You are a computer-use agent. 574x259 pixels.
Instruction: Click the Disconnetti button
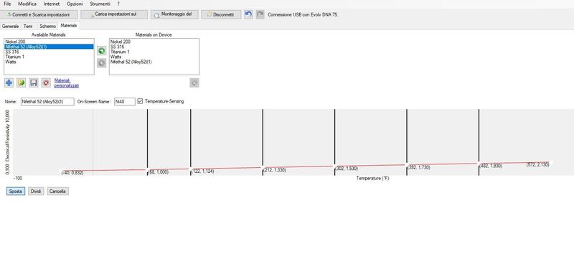point(221,14)
